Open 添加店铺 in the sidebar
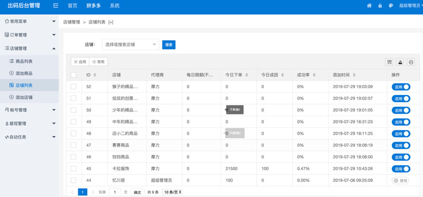 point(29,97)
